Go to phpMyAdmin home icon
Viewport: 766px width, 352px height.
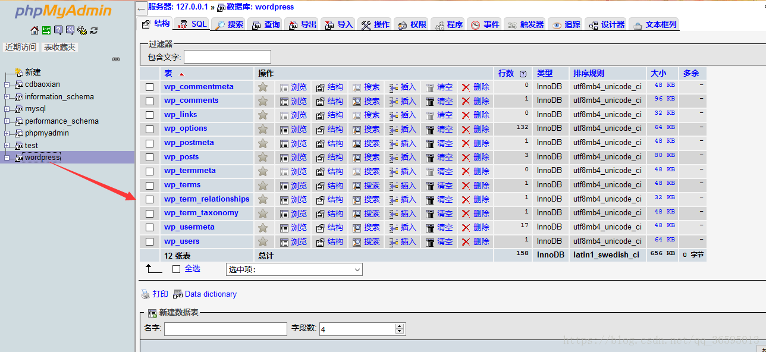pyautogui.click(x=34, y=30)
